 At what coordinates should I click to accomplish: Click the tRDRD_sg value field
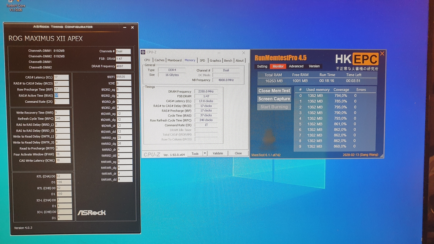[x=124, y=90]
